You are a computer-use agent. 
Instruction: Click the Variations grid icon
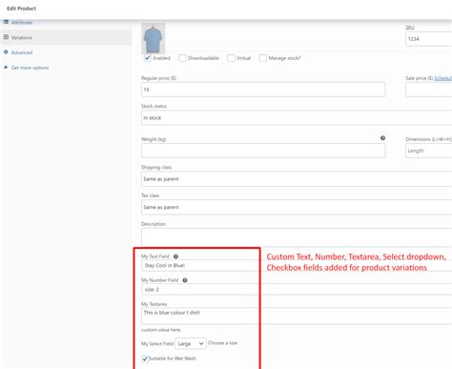pos(6,37)
